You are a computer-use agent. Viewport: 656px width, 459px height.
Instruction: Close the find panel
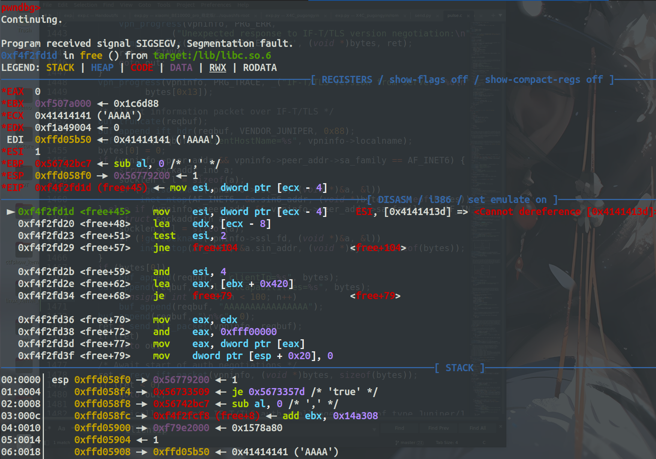click(501, 427)
